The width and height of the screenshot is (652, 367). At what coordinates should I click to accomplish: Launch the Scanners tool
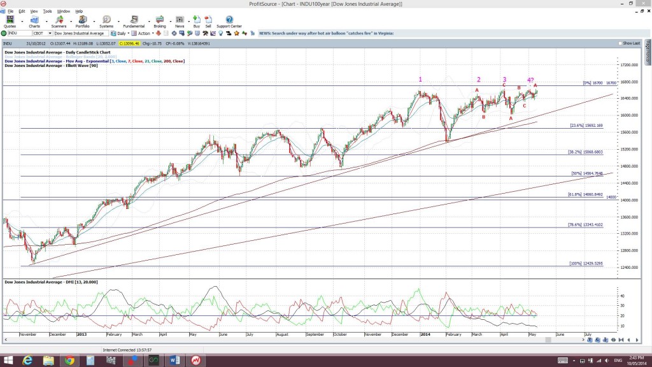coord(59,22)
